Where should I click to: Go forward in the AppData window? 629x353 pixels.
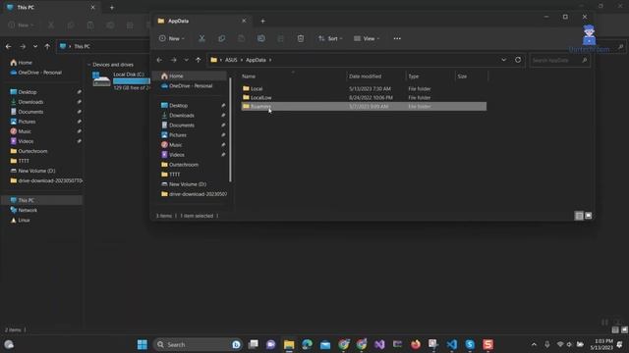(x=173, y=60)
